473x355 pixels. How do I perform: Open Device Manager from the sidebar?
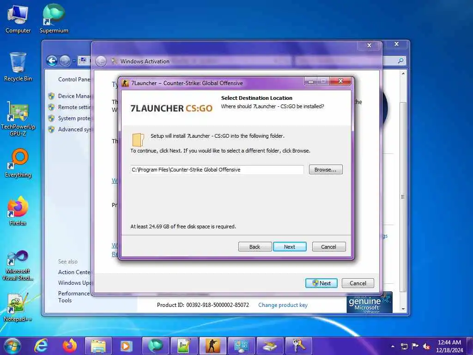click(x=74, y=96)
